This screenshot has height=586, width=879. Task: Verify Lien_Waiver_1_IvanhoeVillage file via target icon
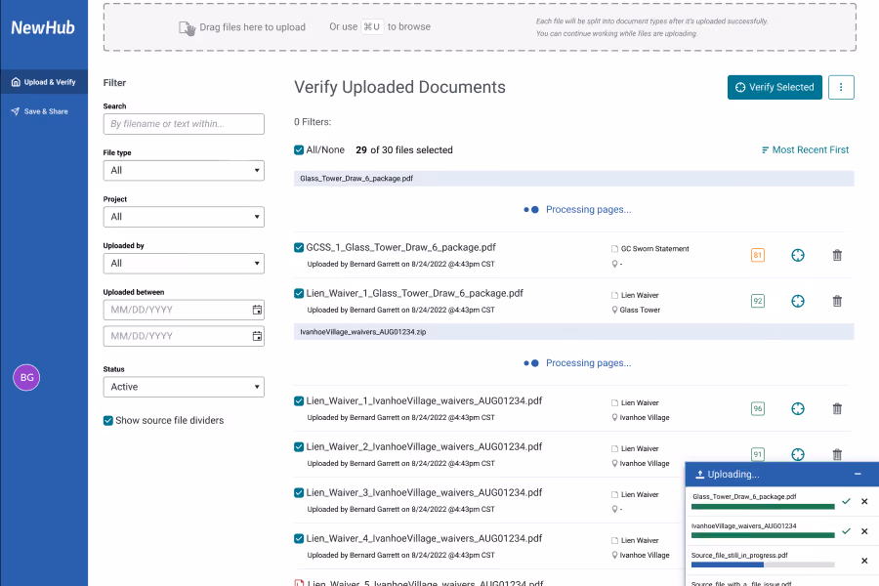pos(798,409)
